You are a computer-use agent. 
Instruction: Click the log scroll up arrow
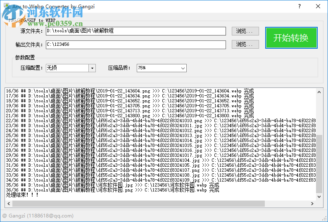tap(319, 92)
